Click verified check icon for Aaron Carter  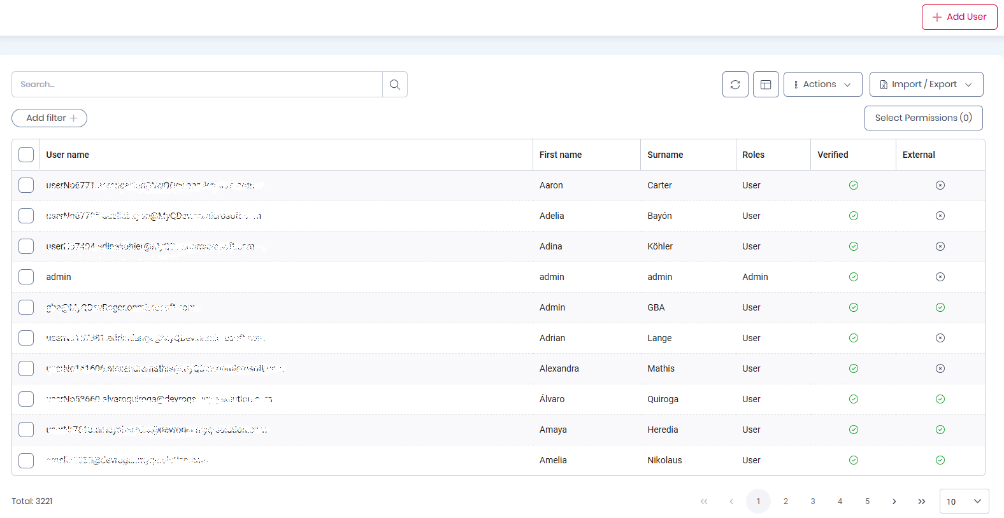pyautogui.click(x=854, y=185)
